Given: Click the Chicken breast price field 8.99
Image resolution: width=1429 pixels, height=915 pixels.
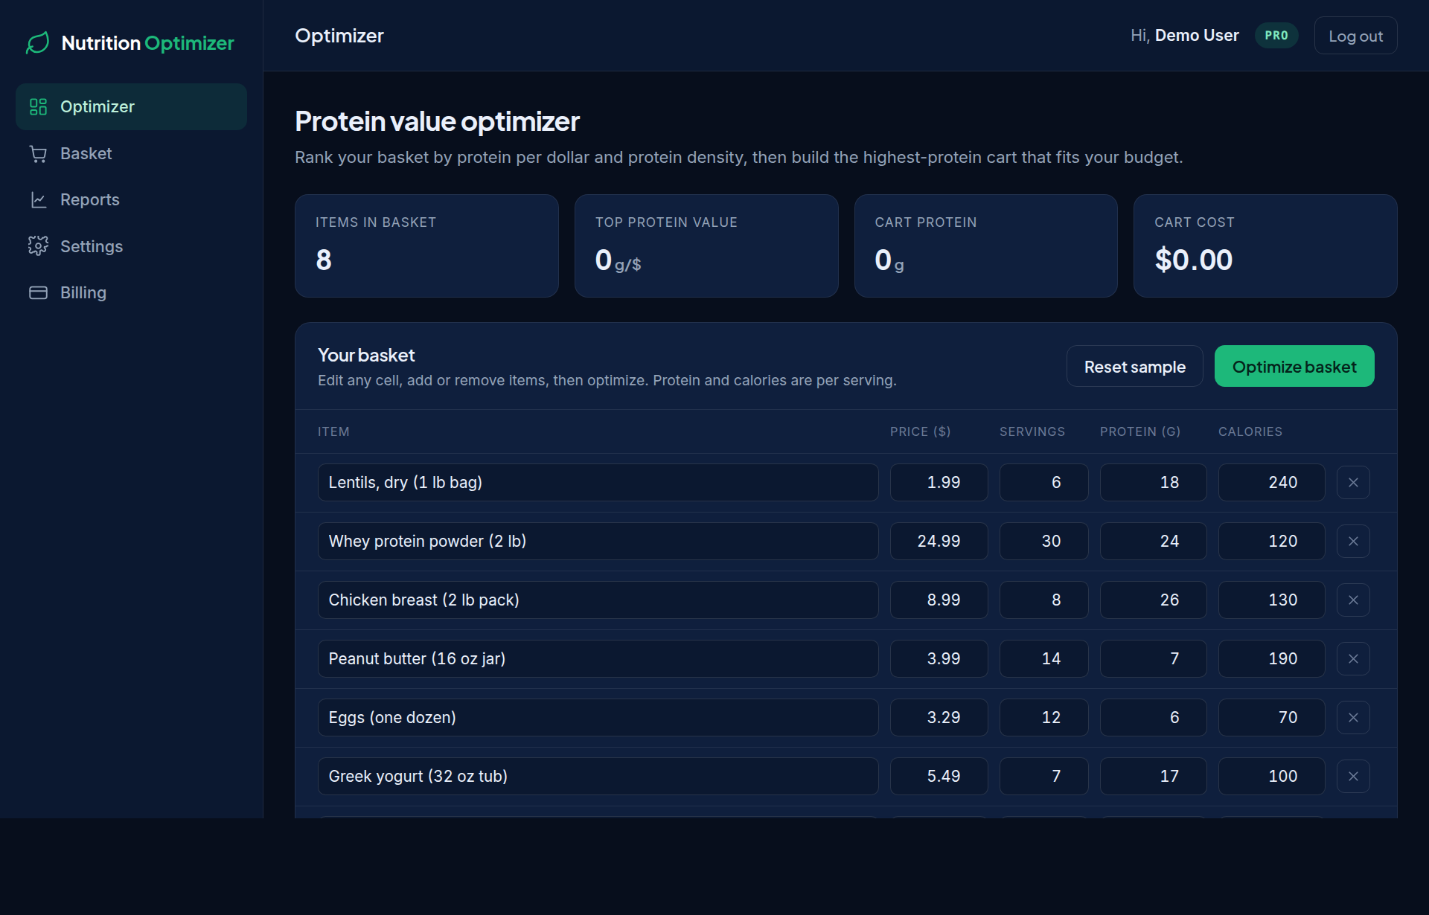Looking at the screenshot, I should coord(939,600).
